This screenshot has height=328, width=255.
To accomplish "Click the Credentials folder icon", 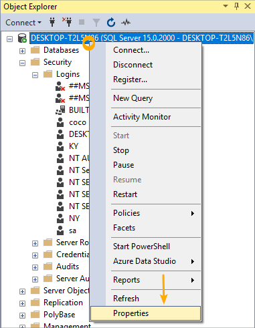I will [x=48, y=255].
